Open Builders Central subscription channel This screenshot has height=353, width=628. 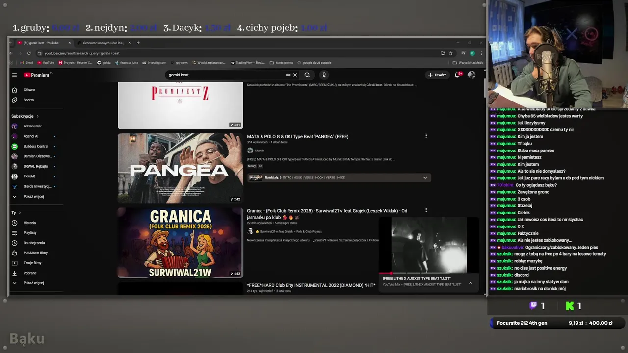click(36, 146)
